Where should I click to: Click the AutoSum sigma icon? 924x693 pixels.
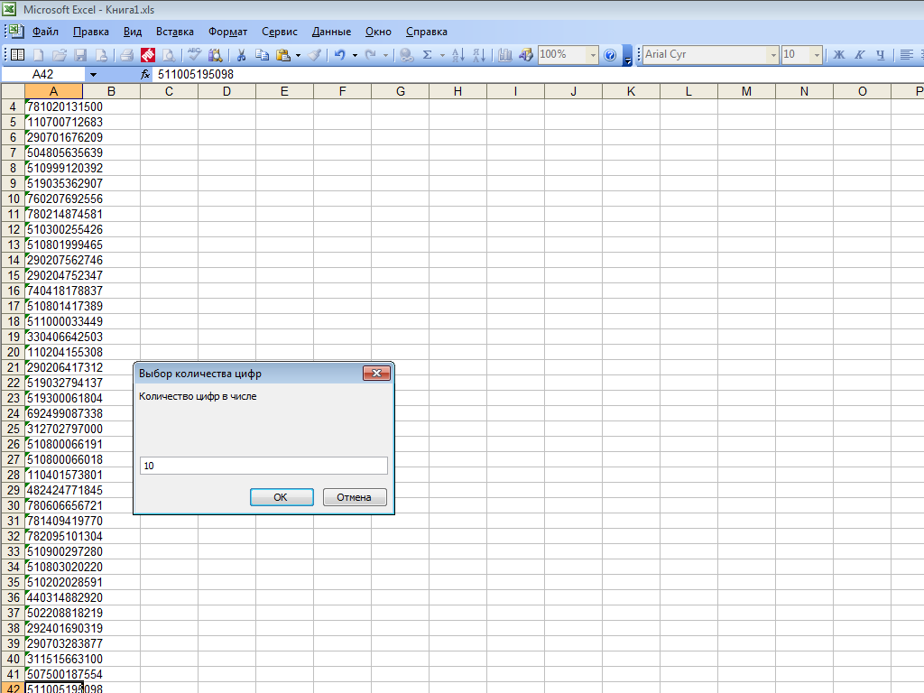(x=427, y=55)
